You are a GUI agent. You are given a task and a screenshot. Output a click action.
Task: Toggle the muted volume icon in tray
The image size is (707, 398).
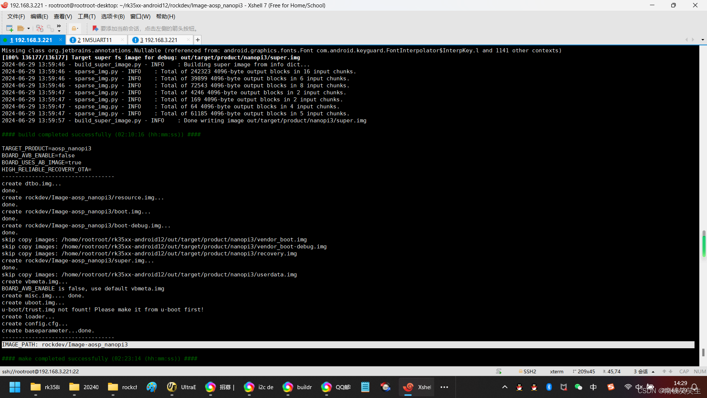(639, 387)
